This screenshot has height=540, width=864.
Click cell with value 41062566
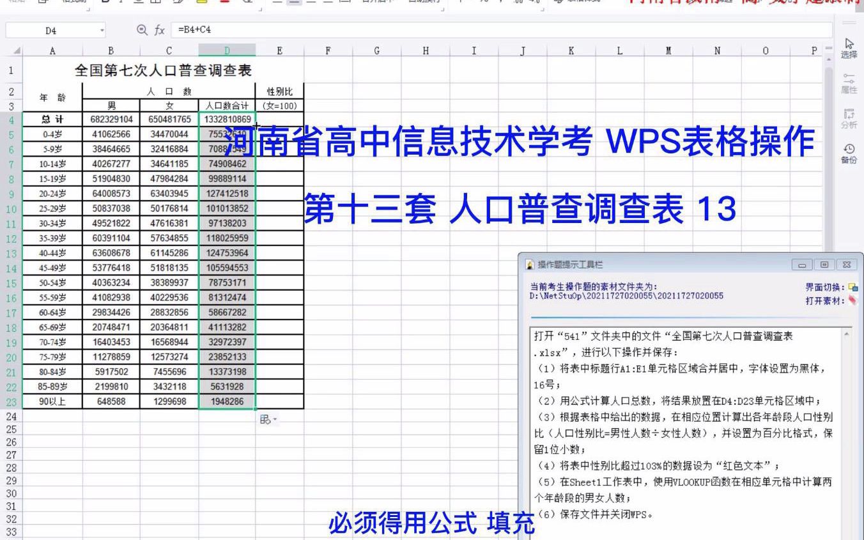111,134
